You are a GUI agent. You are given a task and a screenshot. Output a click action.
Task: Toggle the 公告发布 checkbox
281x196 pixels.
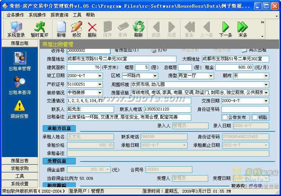pyautogui.click(x=225, y=117)
